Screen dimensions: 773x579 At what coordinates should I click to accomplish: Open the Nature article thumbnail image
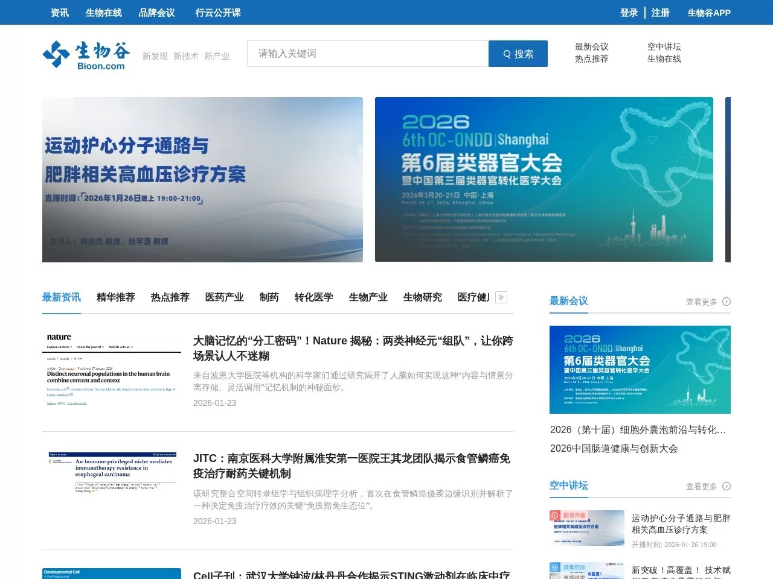(x=112, y=370)
